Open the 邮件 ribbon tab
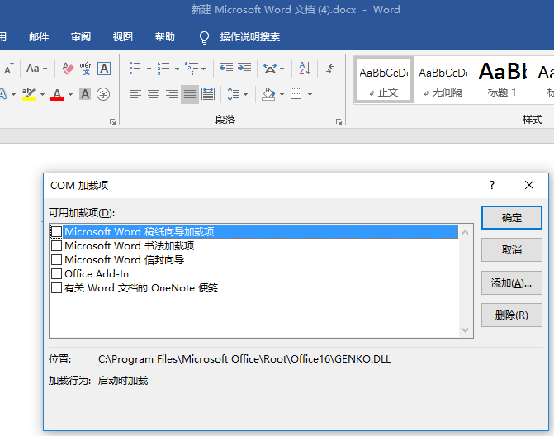Screen dimensions: 554x436 [x=39, y=36]
